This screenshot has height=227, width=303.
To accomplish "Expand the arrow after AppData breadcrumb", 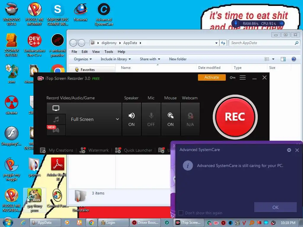I will tap(141, 43).
